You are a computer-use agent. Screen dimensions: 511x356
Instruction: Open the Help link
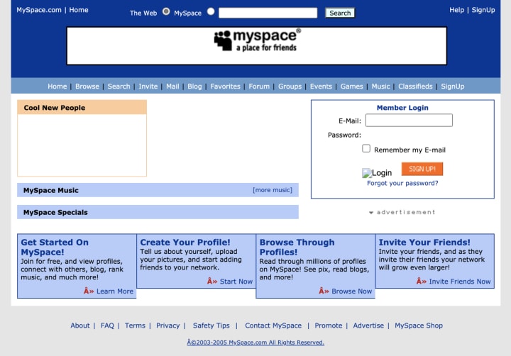[x=456, y=10]
